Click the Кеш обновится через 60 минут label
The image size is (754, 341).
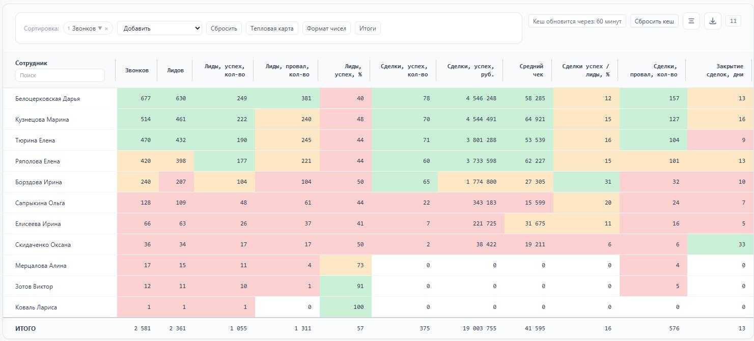tap(577, 21)
